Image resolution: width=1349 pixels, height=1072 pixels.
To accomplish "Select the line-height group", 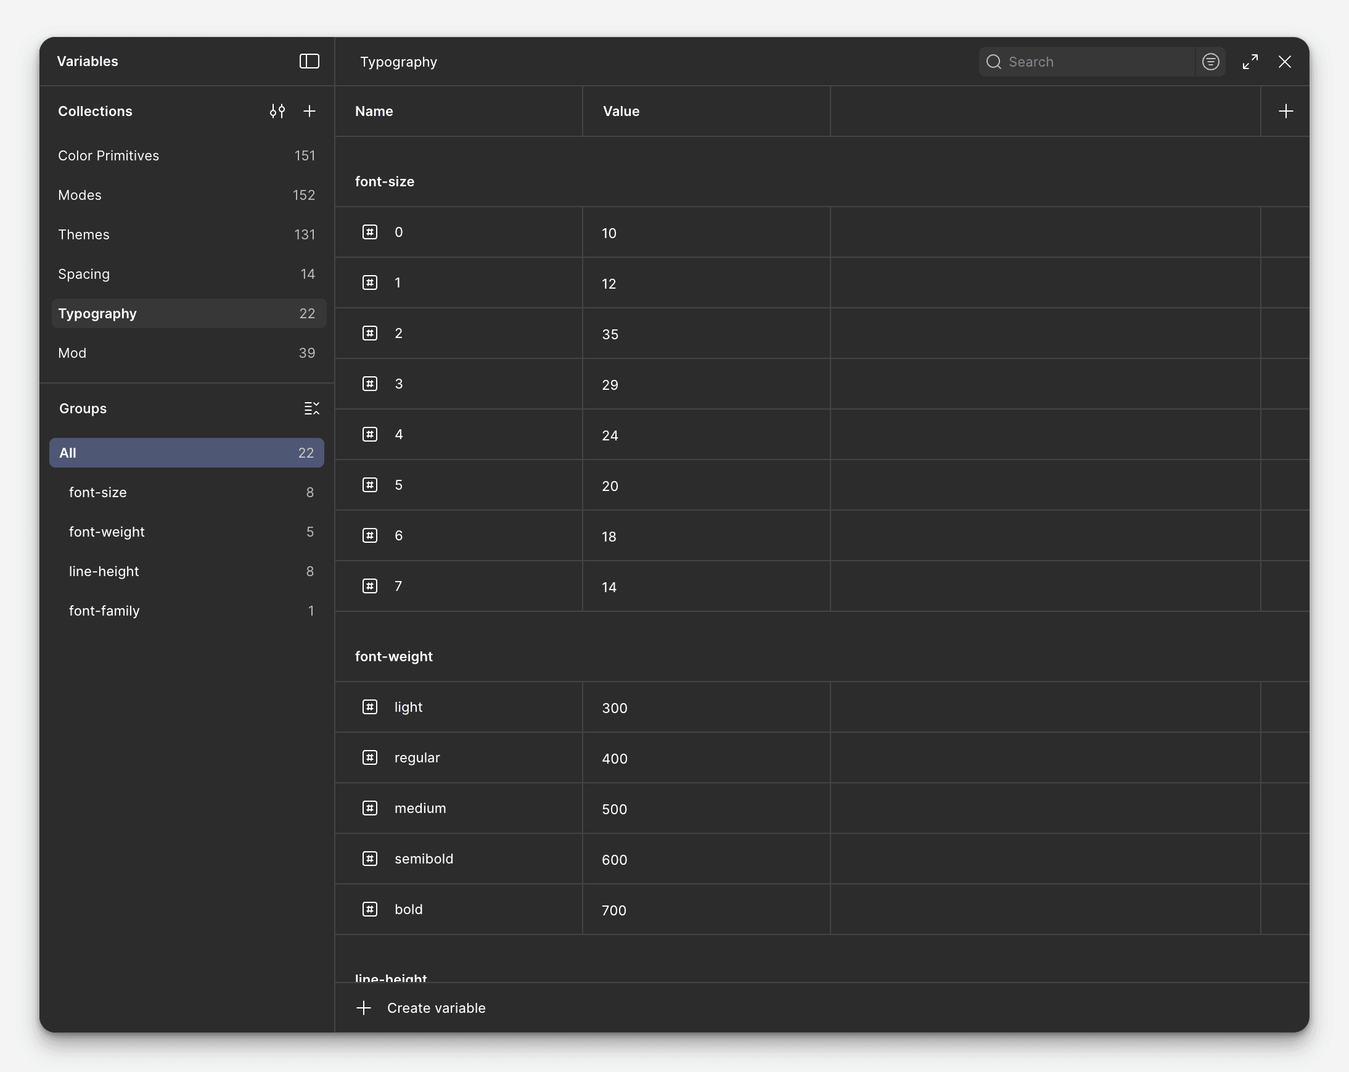I will coord(104,571).
